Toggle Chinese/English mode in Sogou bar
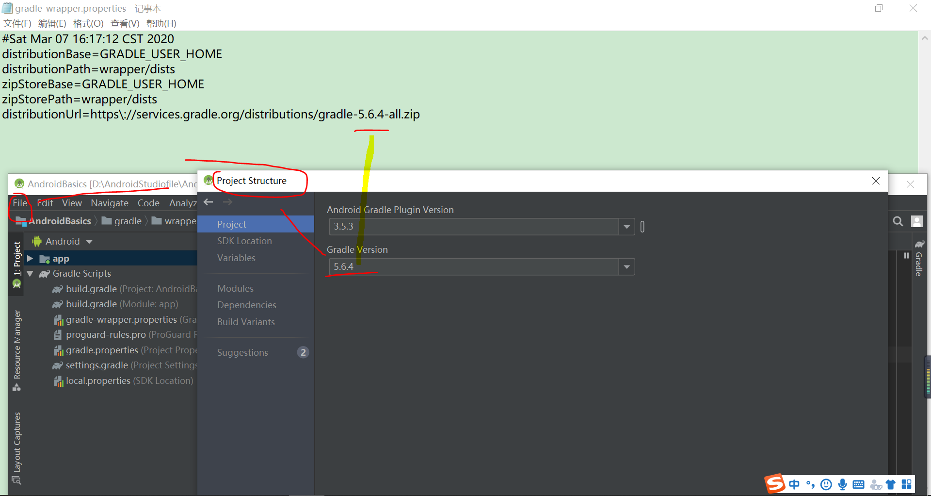 (794, 484)
